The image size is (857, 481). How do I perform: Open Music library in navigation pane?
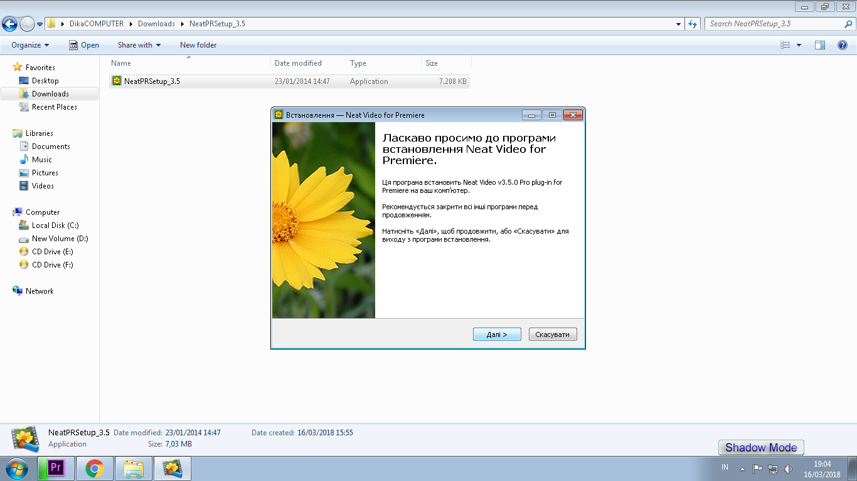[42, 159]
